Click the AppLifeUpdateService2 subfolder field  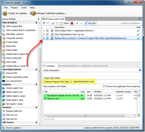[x=106, y=81]
